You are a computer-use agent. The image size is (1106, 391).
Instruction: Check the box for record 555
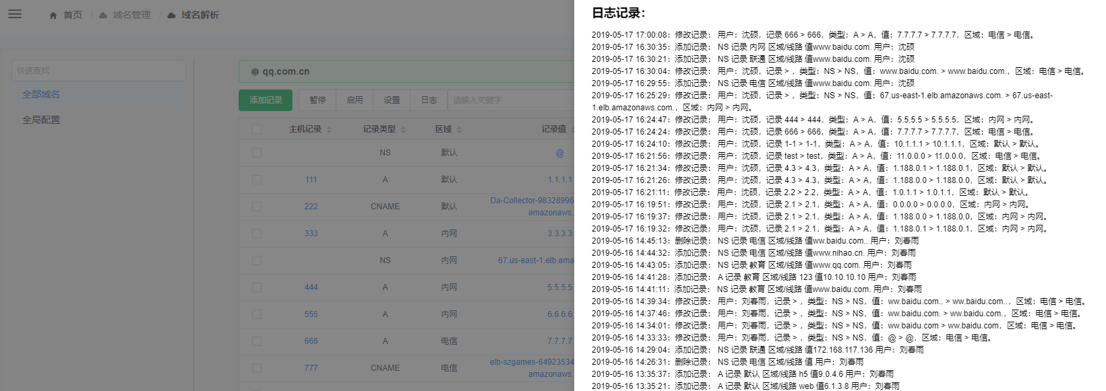click(257, 314)
